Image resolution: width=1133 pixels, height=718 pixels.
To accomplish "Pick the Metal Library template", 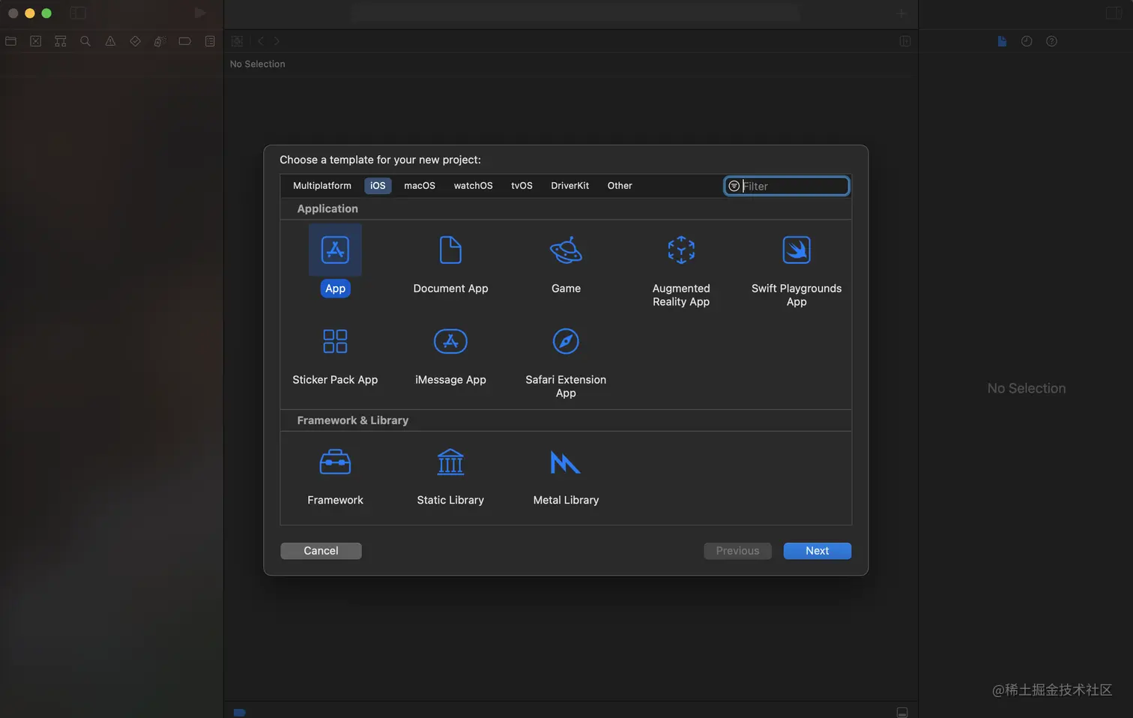I will point(566,462).
